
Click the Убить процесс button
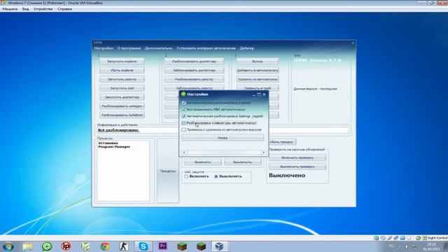click(282, 142)
